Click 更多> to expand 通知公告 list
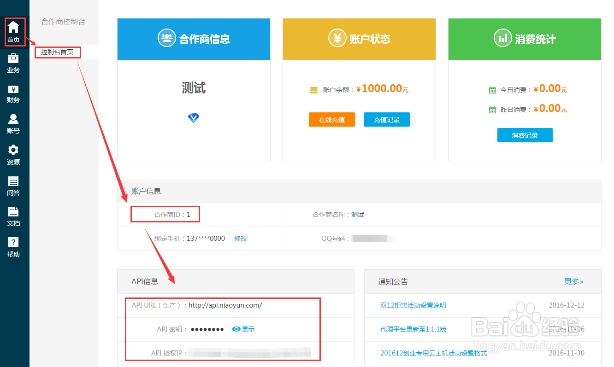The width and height of the screenshot is (614, 367). click(x=574, y=281)
